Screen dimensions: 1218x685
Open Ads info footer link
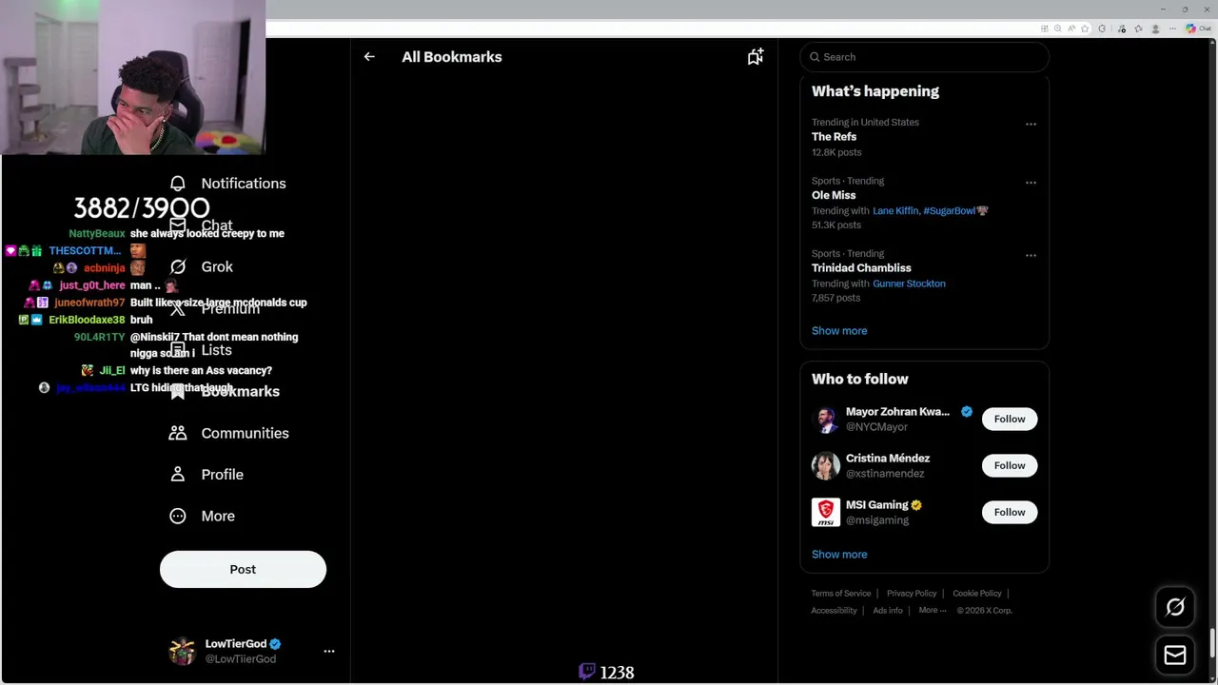[888, 610]
